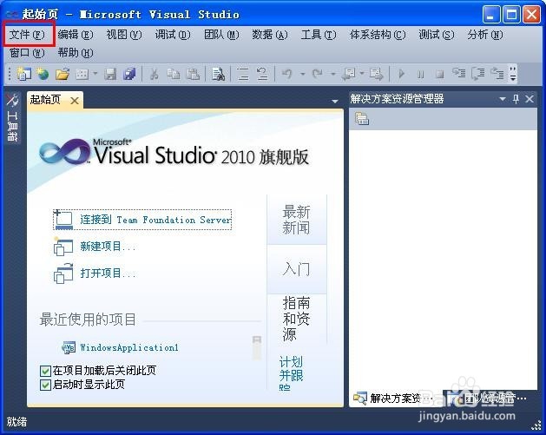546x435 pixels.
Task: Click the Copy toolbar icon
Action: [x=174, y=74]
